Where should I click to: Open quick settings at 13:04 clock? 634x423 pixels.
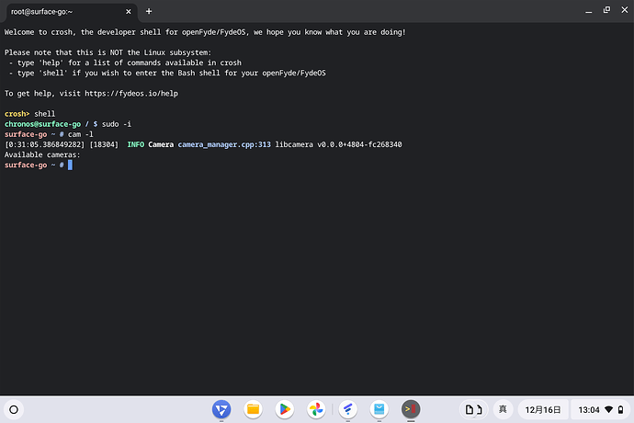tap(598, 409)
